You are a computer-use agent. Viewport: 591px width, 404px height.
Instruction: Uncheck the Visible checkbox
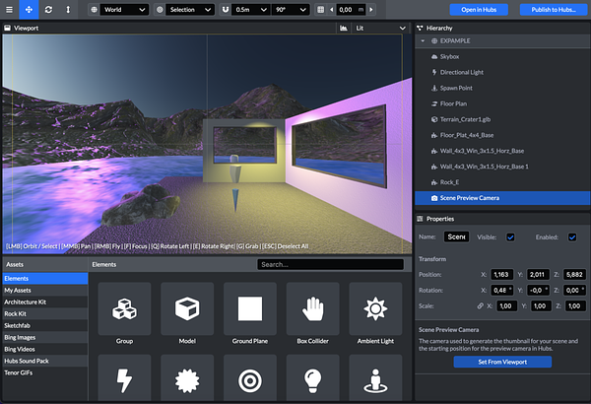[x=510, y=237]
